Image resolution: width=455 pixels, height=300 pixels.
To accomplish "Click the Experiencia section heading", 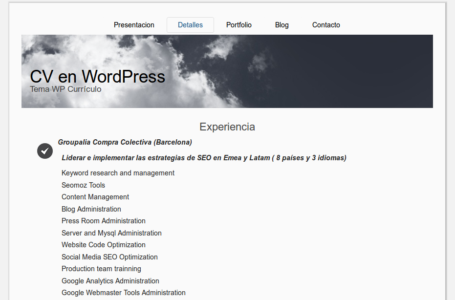I will click(227, 127).
